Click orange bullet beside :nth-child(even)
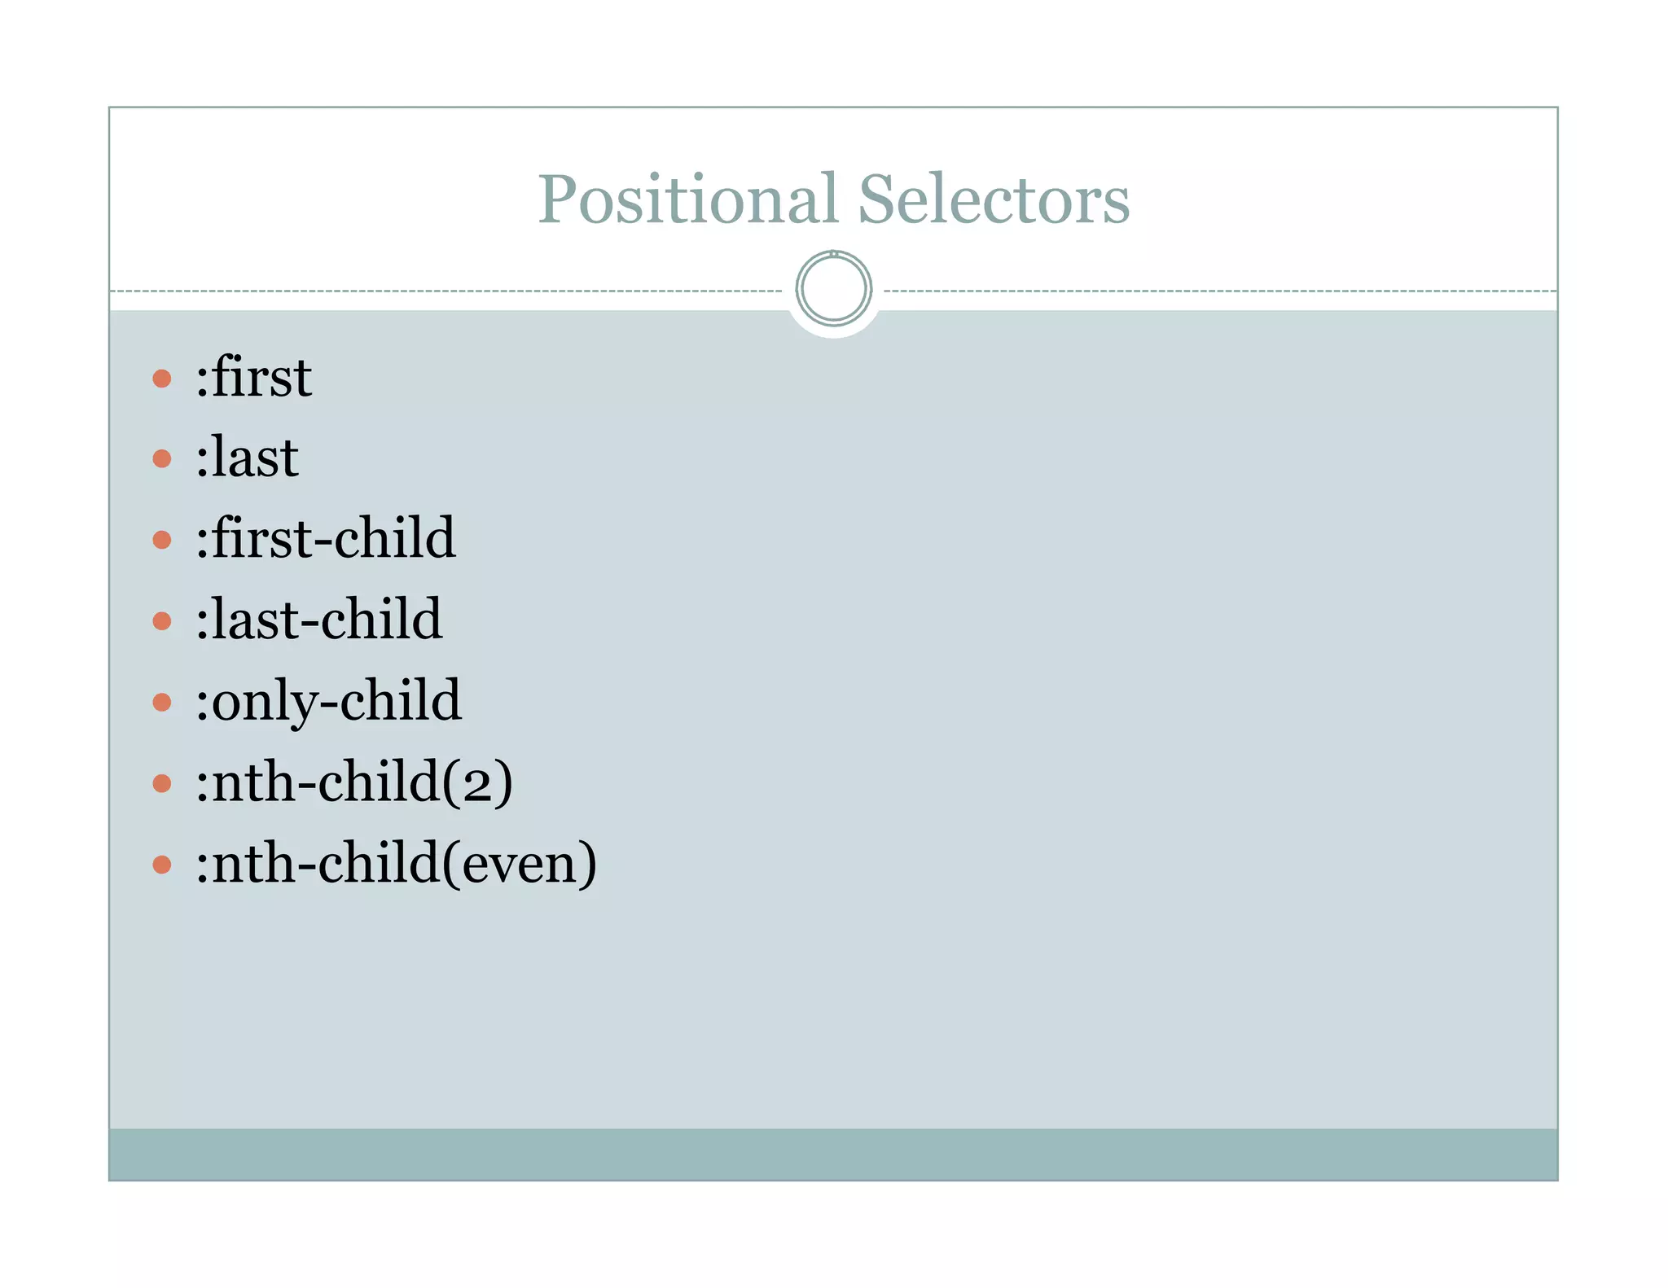The image size is (1668, 1288). click(x=162, y=864)
